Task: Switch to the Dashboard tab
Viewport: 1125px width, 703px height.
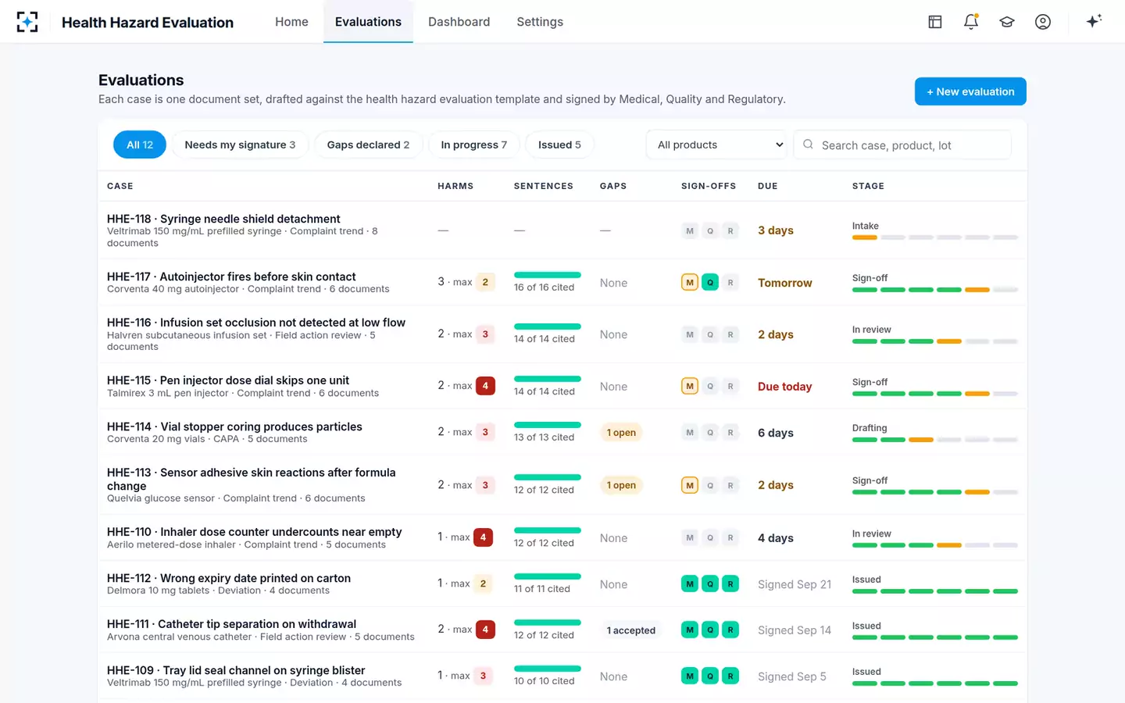Action: click(x=459, y=22)
